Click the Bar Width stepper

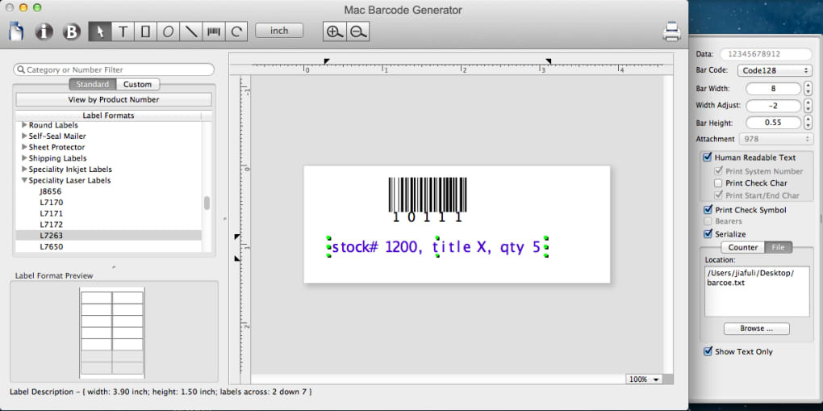point(808,88)
